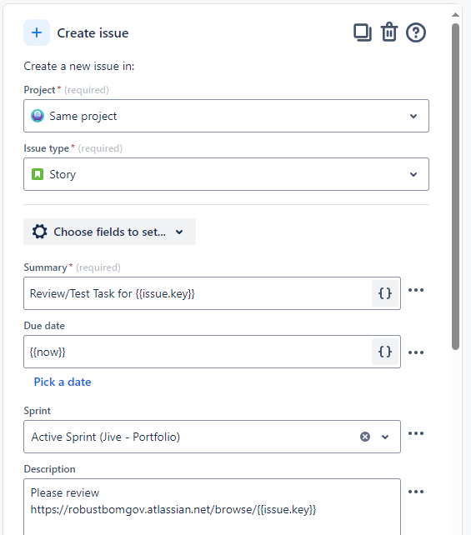Open the Sprint dropdown chevron
The height and width of the screenshot is (535, 471).
click(385, 437)
